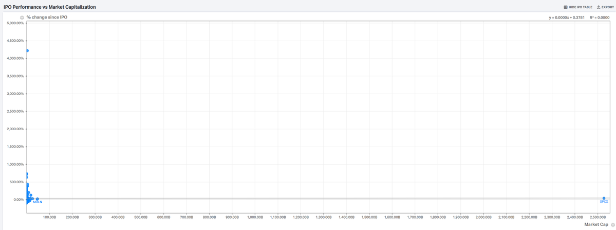
Task: Click the HIDE IPO TABLE label
Action: coord(580,7)
